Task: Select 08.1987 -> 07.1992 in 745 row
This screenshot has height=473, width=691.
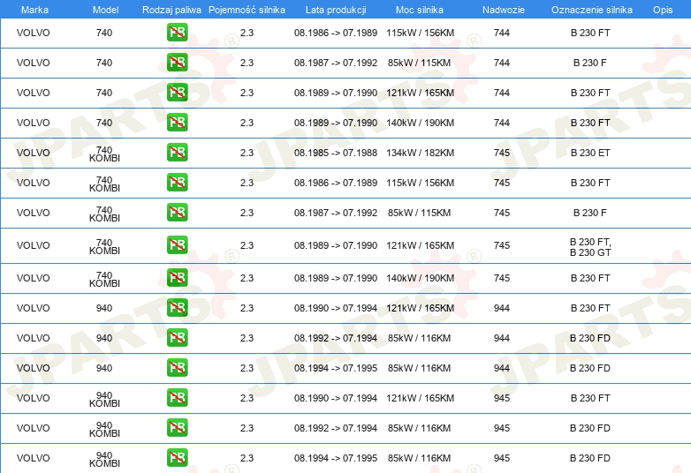Action: (336, 213)
